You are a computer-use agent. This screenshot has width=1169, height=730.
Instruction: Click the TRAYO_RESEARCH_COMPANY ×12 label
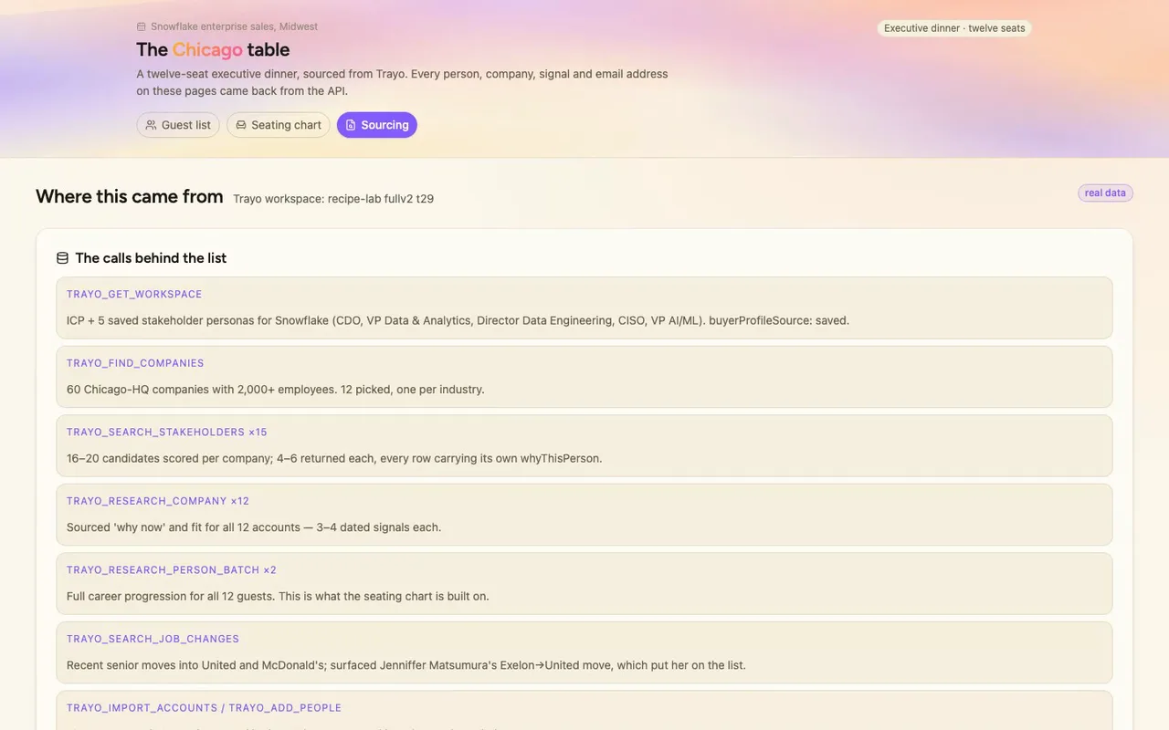tap(158, 501)
